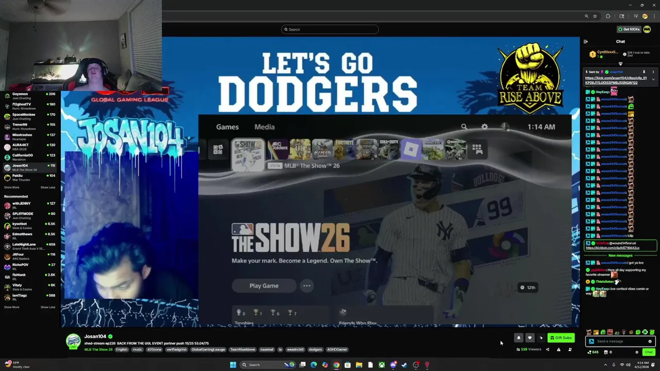Viewport: 660px width, 371px height.
Task: Click the user icon next to report
Action: [570, 349]
